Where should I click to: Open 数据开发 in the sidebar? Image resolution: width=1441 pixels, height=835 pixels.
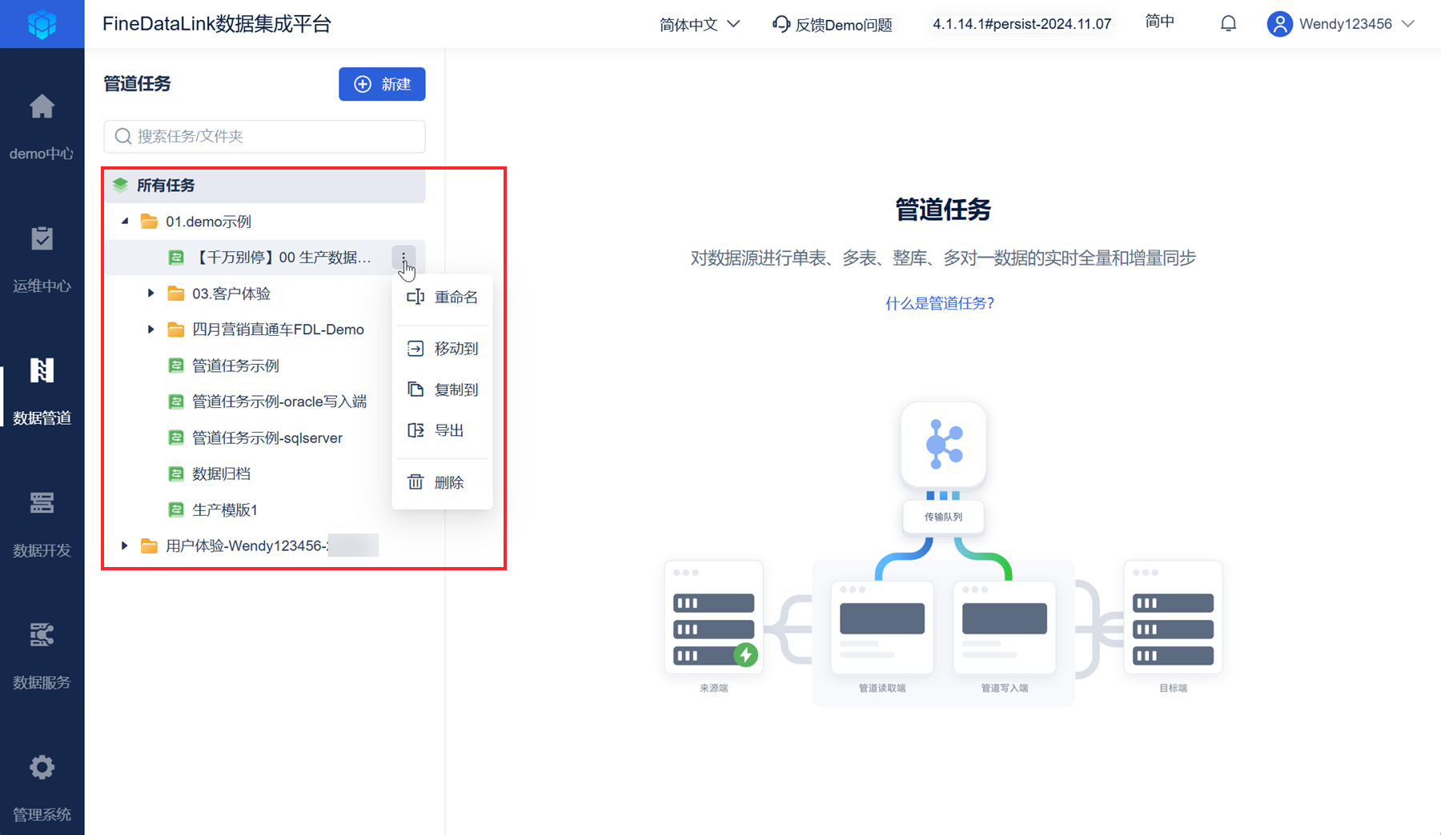tap(42, 522)
